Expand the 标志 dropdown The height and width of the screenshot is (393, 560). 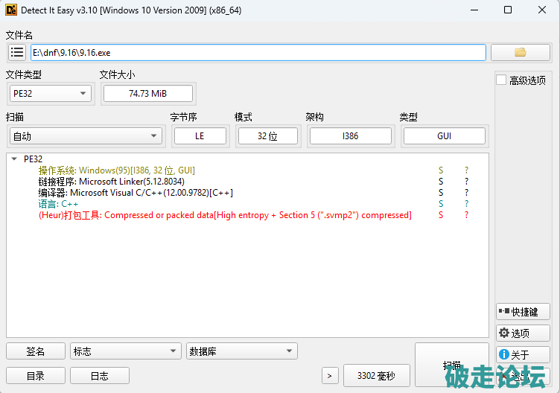pyautogui.click(x=125, y=351)
